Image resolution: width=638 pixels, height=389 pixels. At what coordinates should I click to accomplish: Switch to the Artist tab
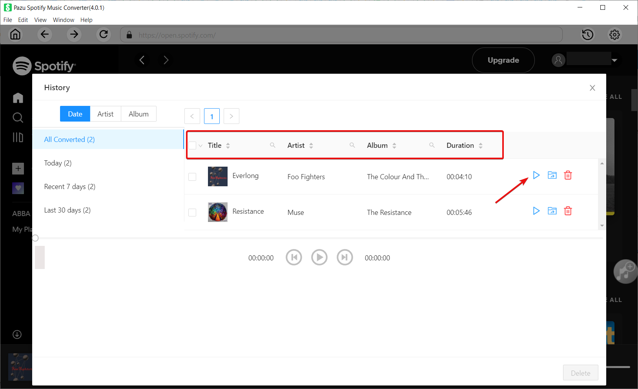tap(106, 114)
